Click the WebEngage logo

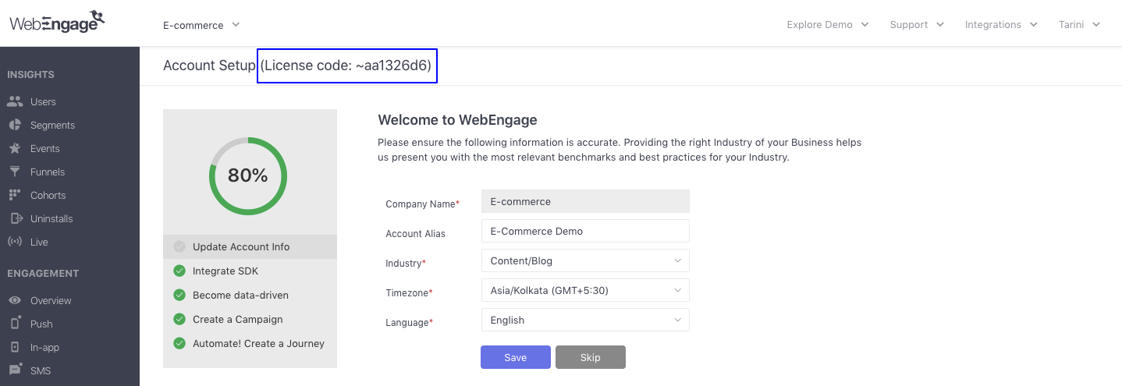tap(57, 22)
